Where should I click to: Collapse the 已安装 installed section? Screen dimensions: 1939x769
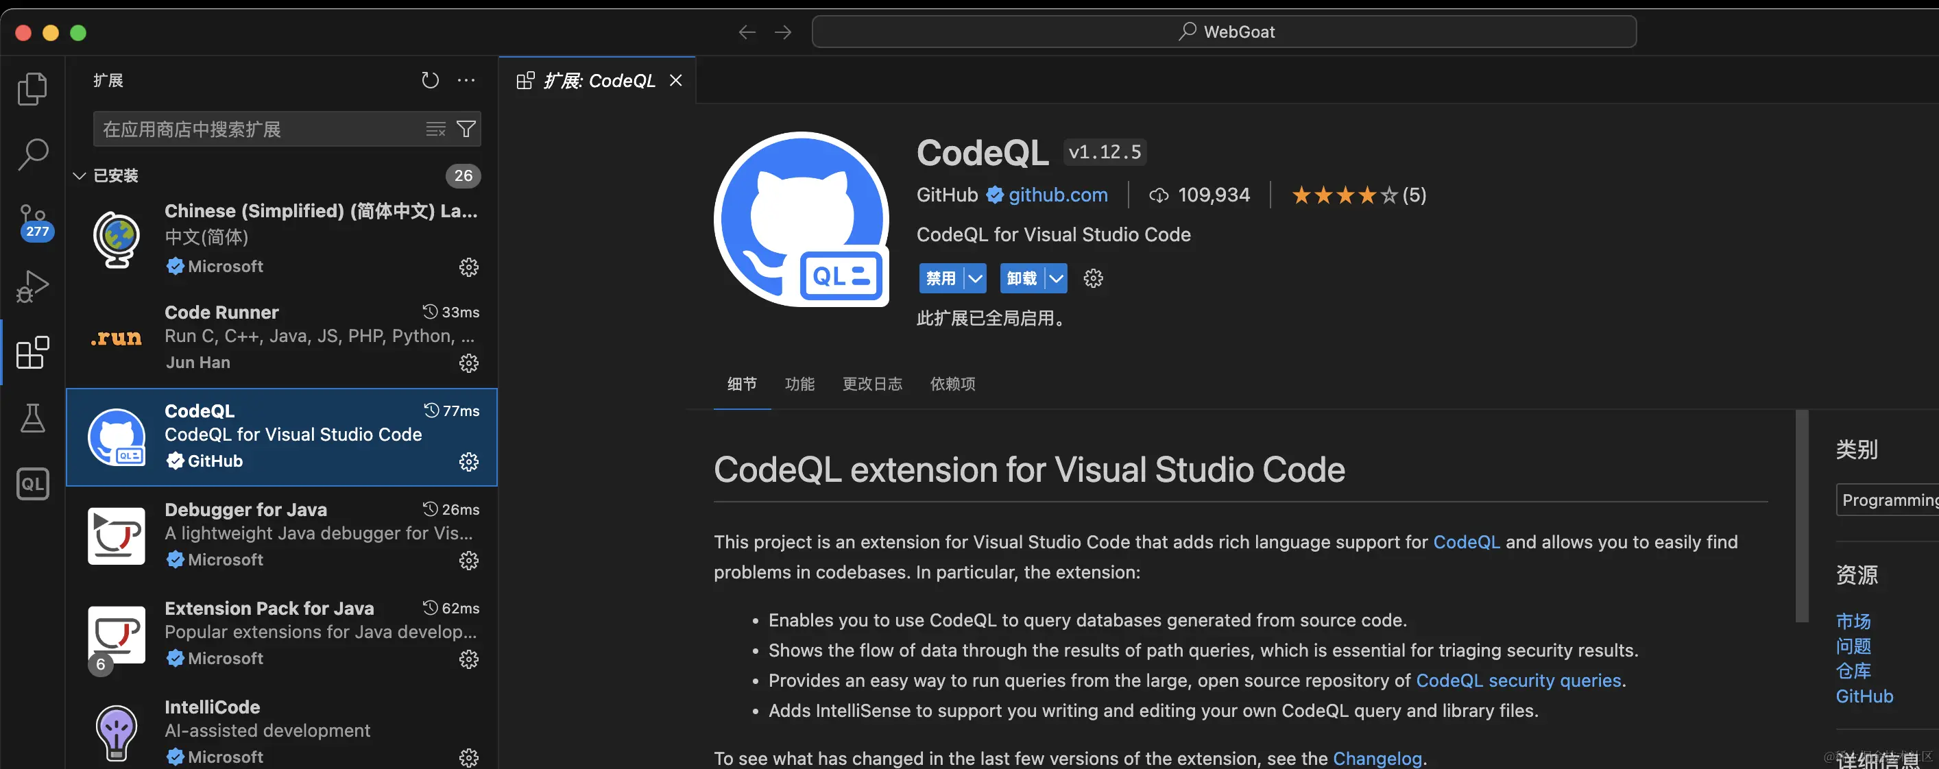79,176
